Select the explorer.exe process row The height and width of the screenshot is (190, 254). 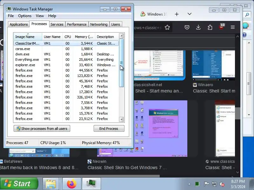66,65
